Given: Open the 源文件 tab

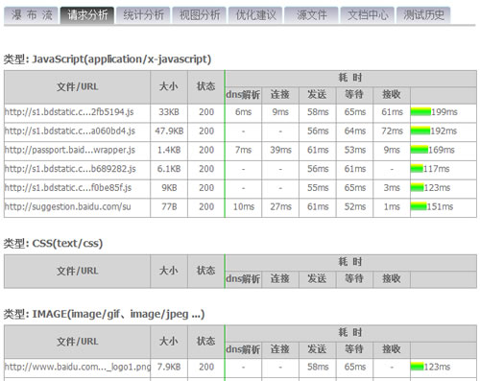Looking at the screenshot, I should 311,15.
